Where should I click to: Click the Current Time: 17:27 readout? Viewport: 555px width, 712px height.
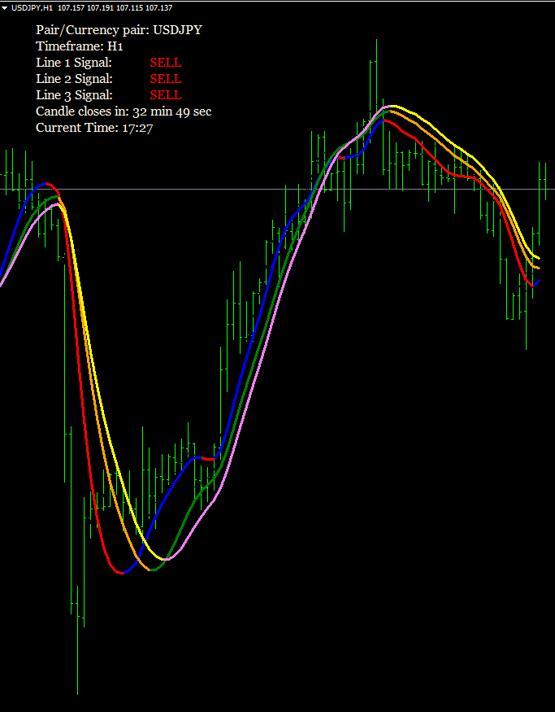click(x=94, y=128)
